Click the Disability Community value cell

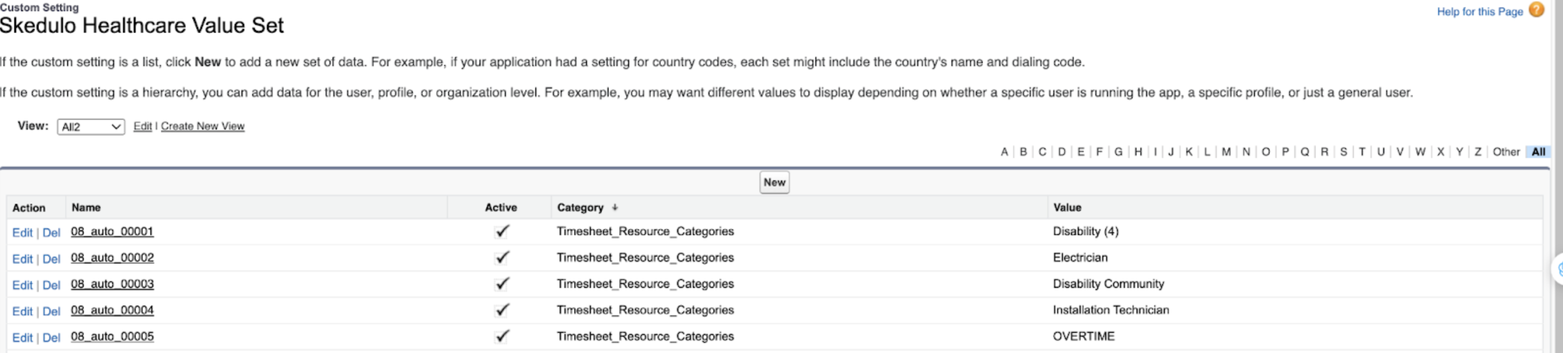[x=1109, y=284]
